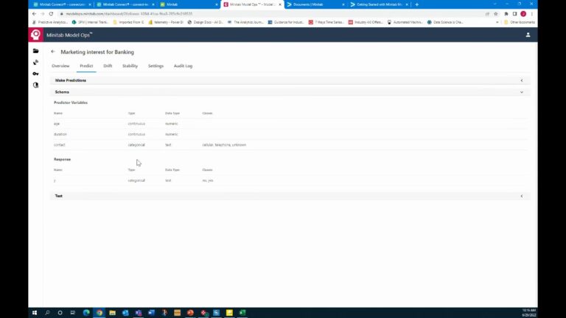
Task: View the Audit Log tab
Action: 183,66
